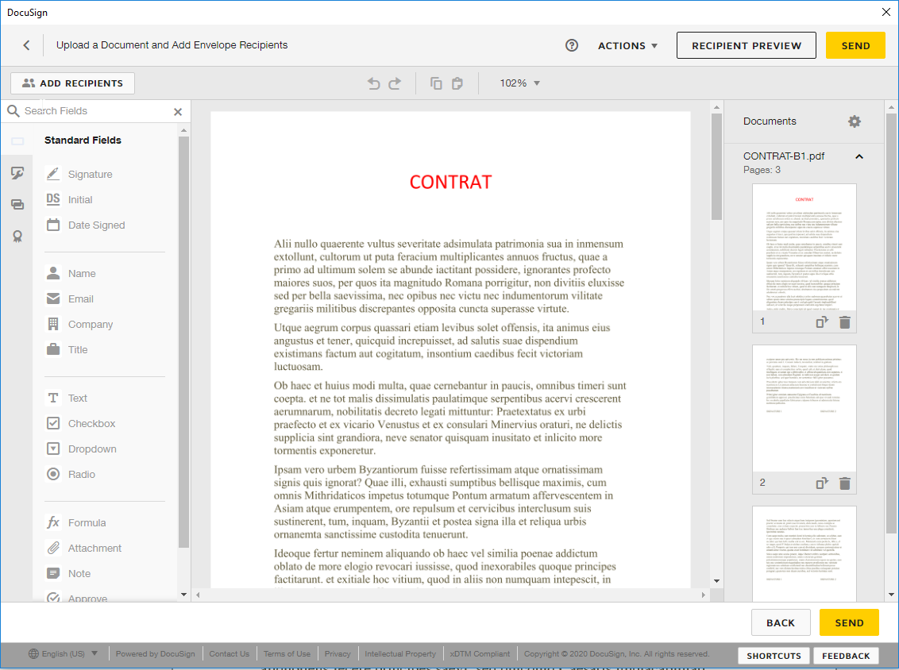Delete page 2 using its trash icon
Viewport: 899px width, 670px height.
(845, 483)
